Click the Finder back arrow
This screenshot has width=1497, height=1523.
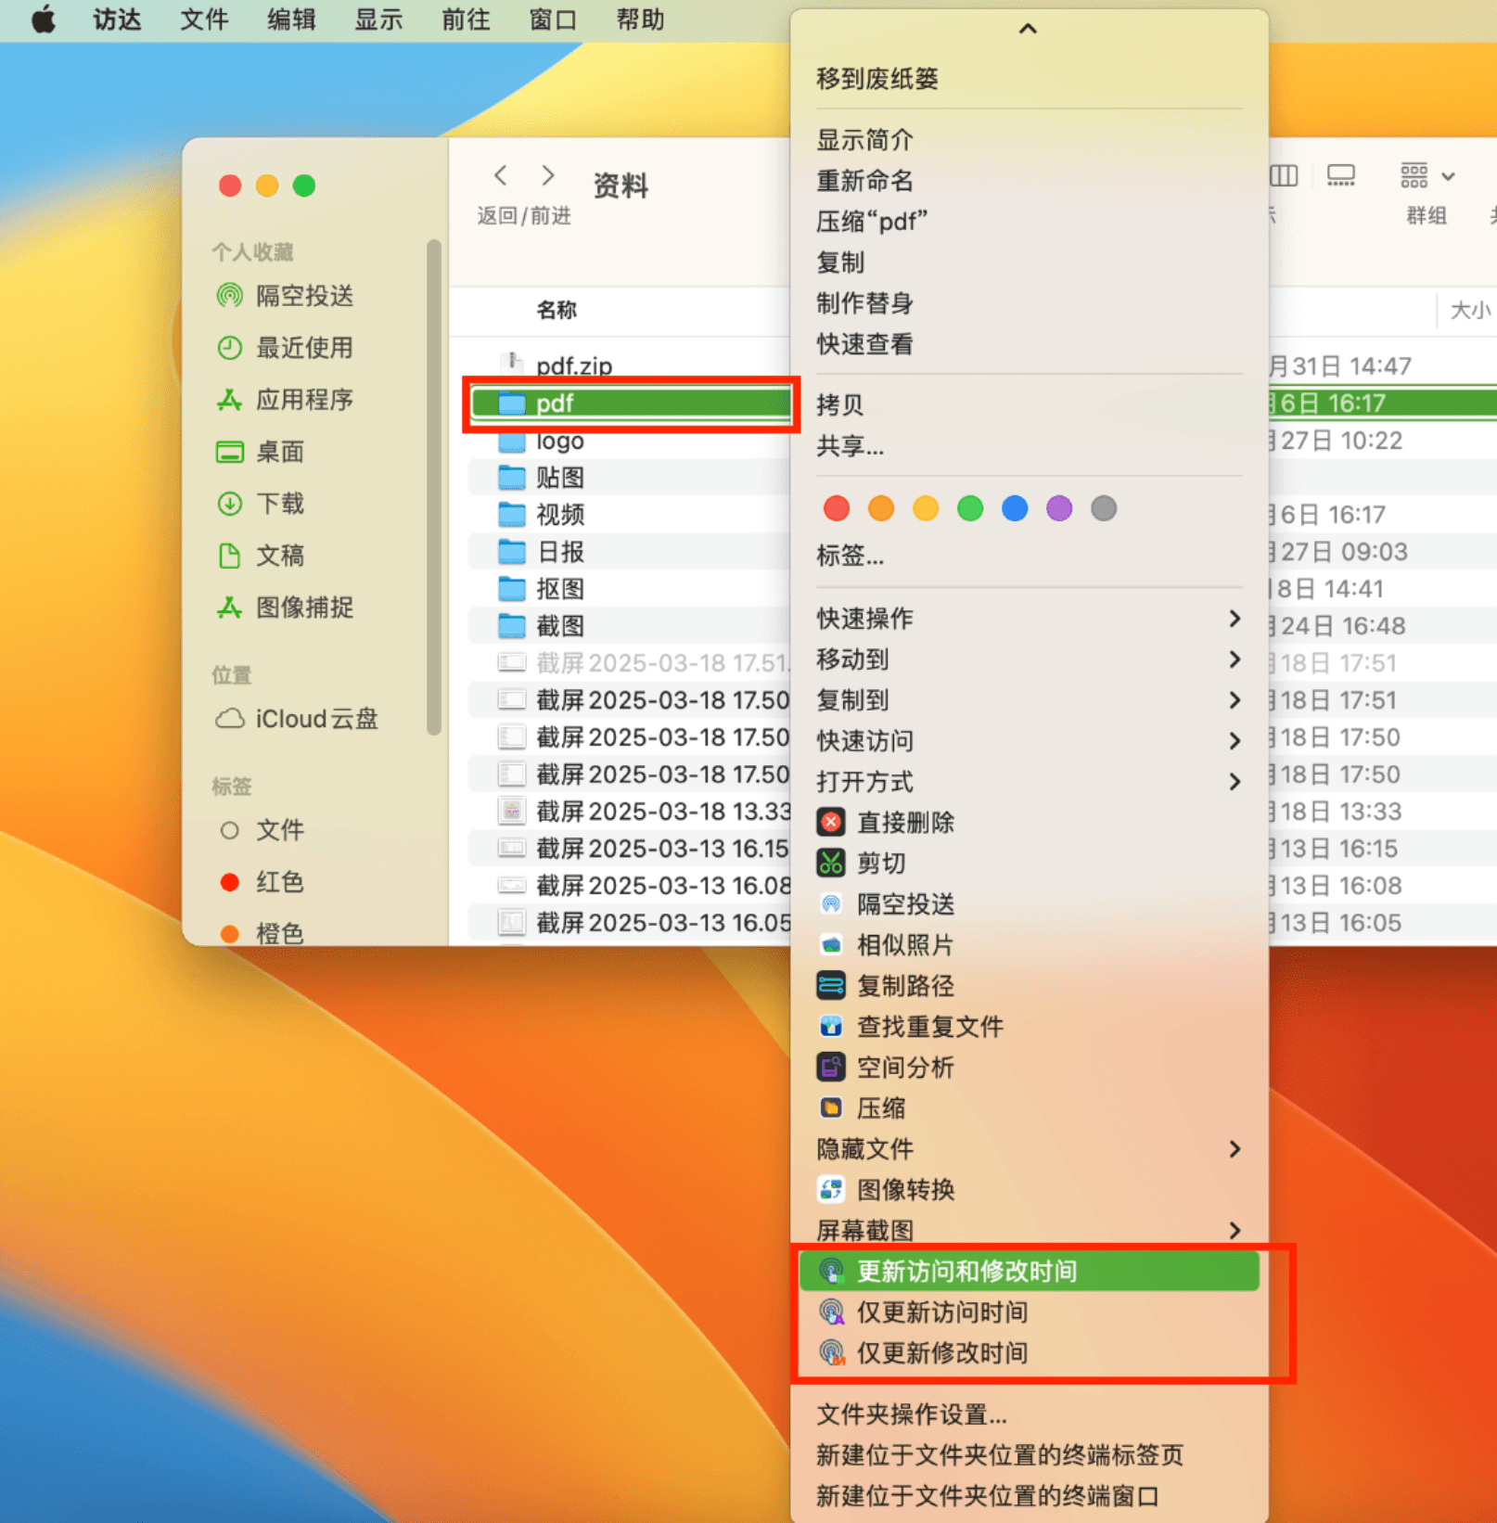coord(501,175)
